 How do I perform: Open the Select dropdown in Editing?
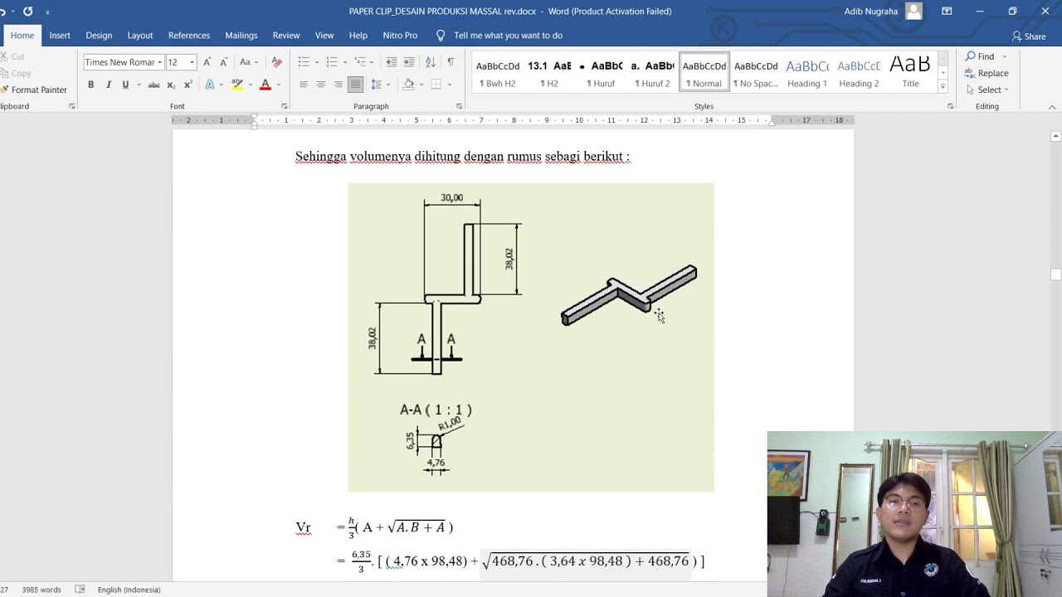tap(987, 90)
